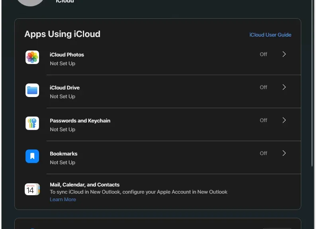Screen dimensions: 316x229
Task: Click Not Set Up under Passwords and Keychain
Action: click(x=63, y=130)
